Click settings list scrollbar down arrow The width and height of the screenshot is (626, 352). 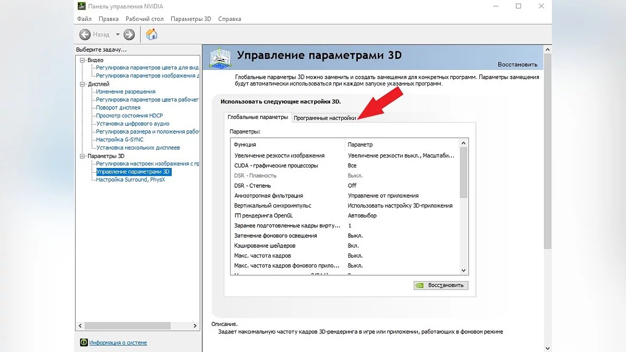(464, 270)
